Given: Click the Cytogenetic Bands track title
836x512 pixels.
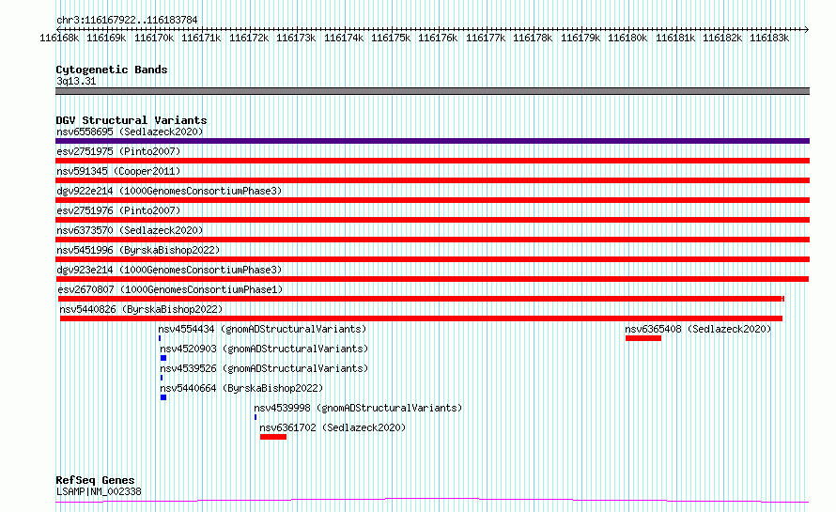Looking at the screenshot, I should (x=112, y=70).
